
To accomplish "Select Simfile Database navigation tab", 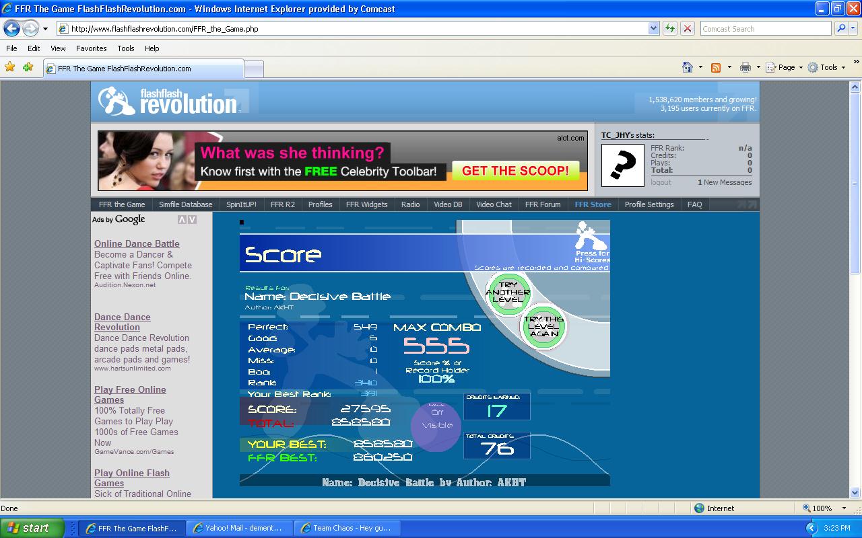I will [185, 204].
